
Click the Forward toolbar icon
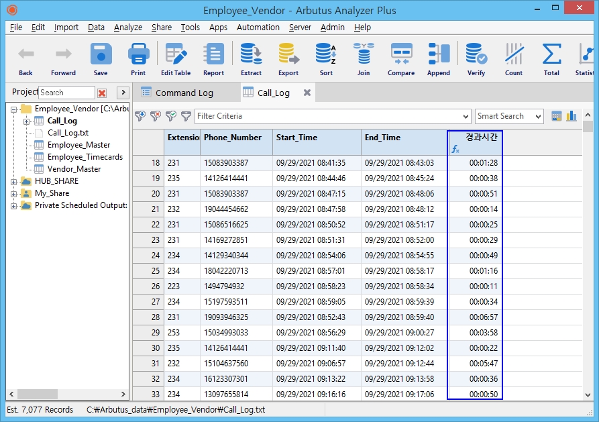pyautogui.click(x=63, y=59)
